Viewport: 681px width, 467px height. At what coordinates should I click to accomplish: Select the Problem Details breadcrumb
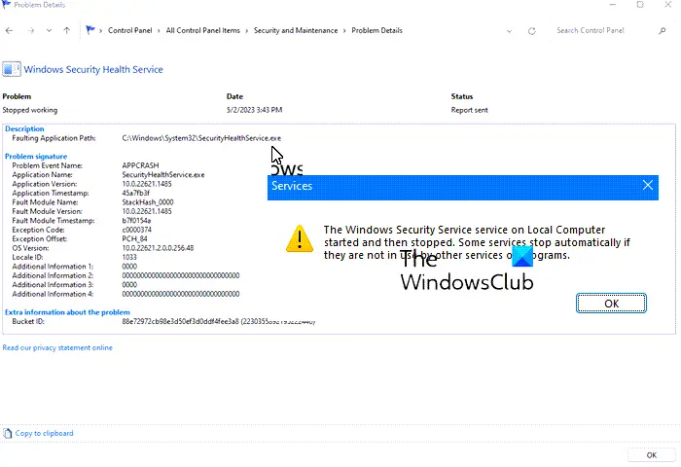pos(377,30)
